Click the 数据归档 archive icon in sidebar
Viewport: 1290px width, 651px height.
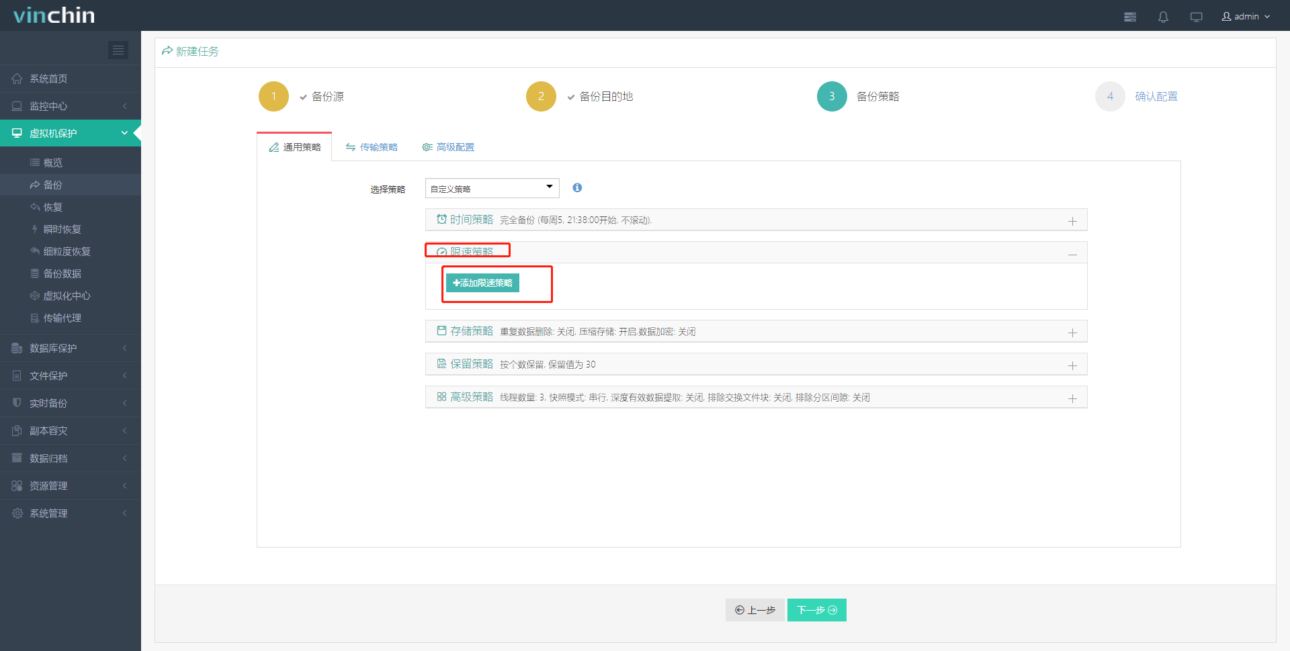[17, 458]
